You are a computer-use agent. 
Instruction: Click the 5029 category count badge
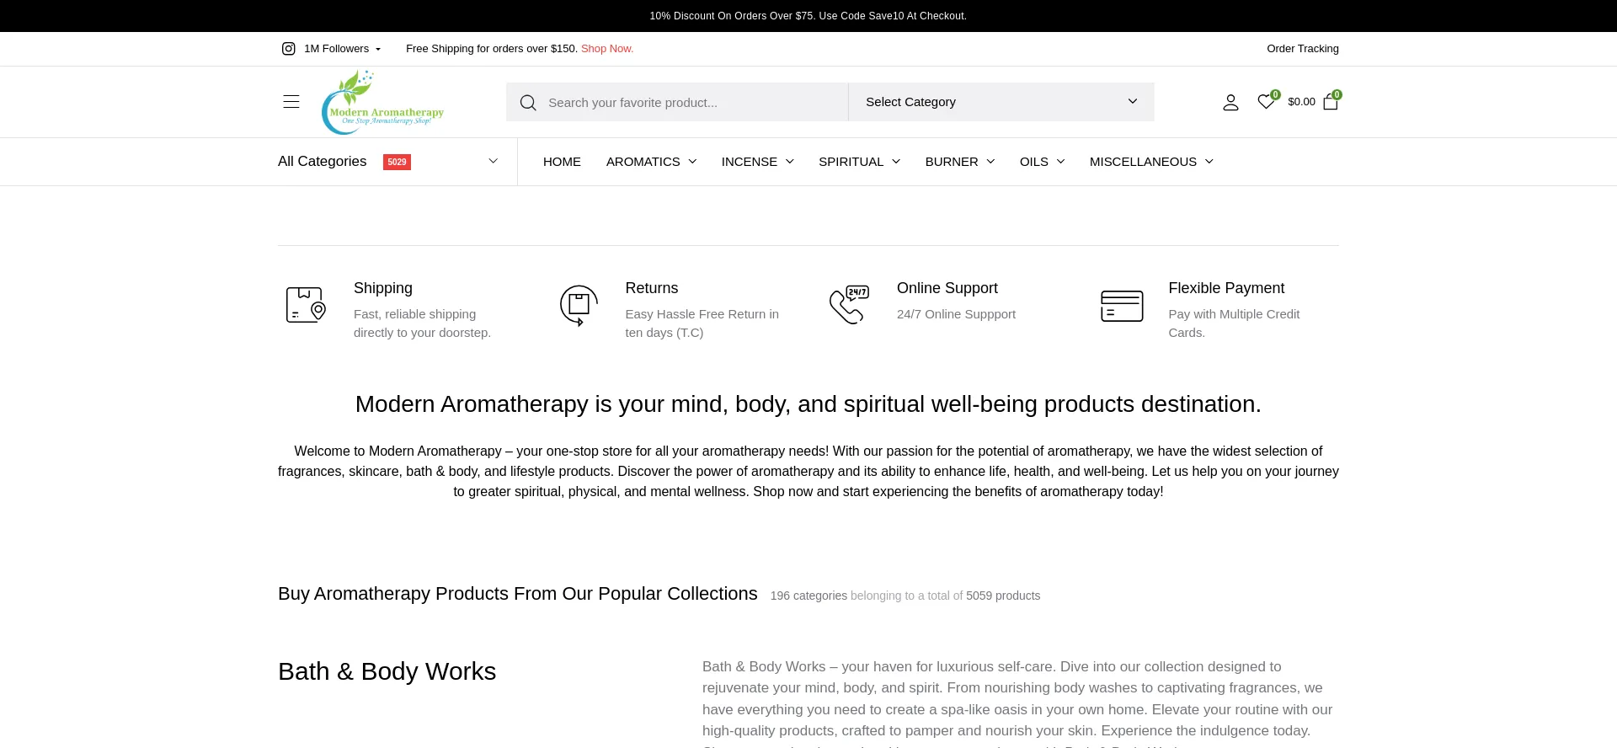point(397,162)
